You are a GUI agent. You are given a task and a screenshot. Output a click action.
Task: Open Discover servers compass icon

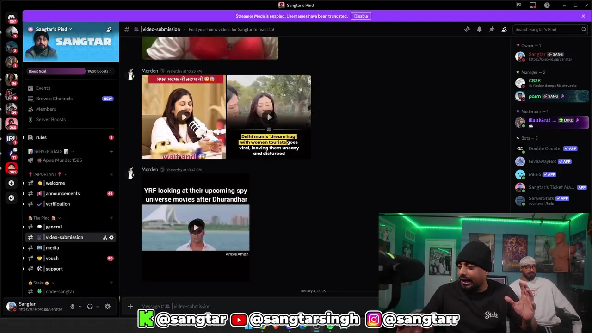point(12,198)
